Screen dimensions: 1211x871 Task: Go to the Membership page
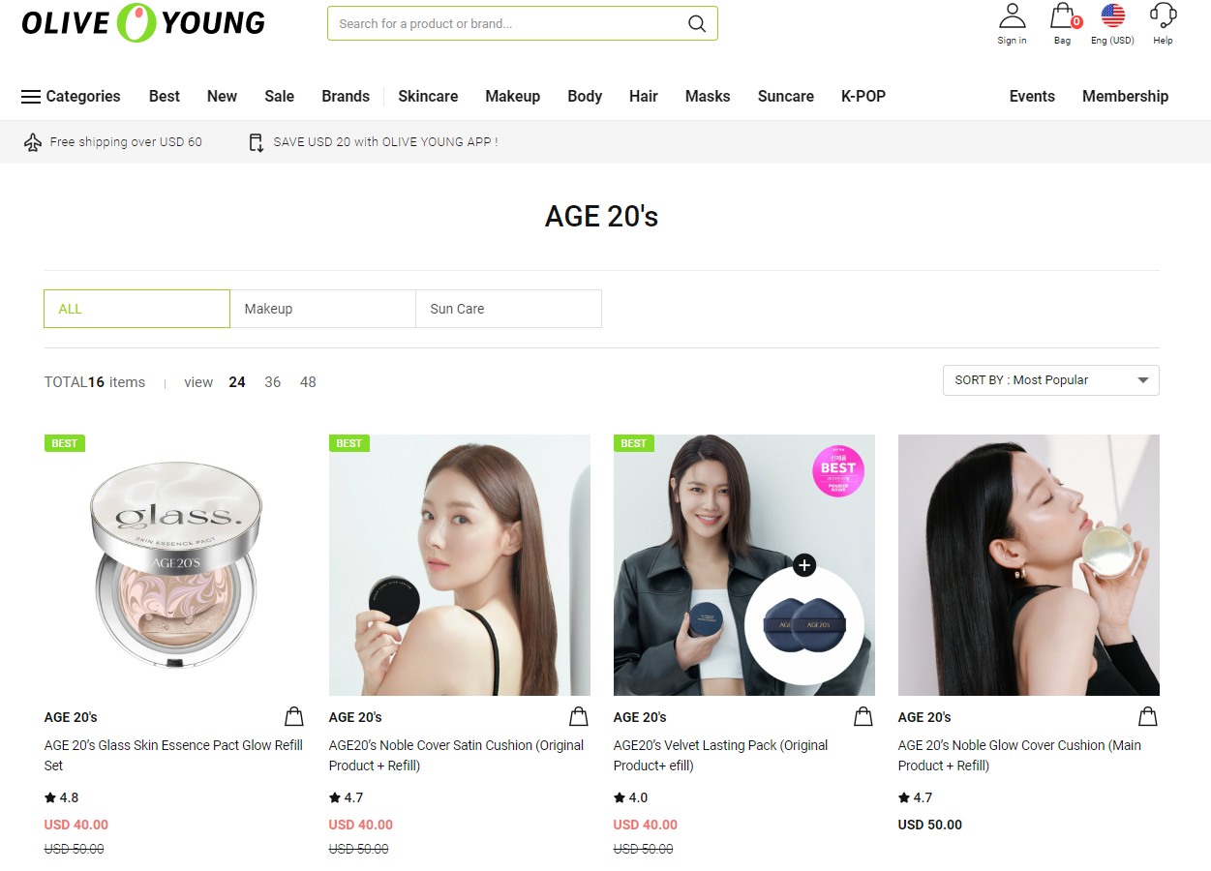(x=1125, y=96)
